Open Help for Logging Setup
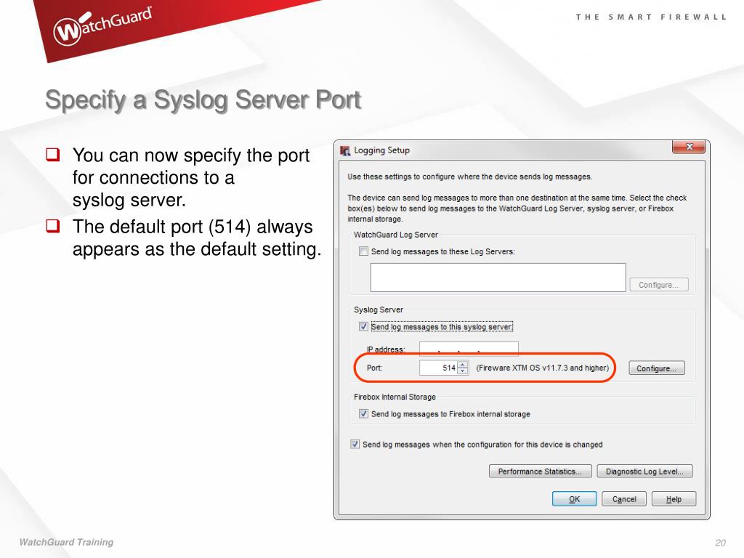The height and width of the screenshot is (558, 744). click(673, 498)
